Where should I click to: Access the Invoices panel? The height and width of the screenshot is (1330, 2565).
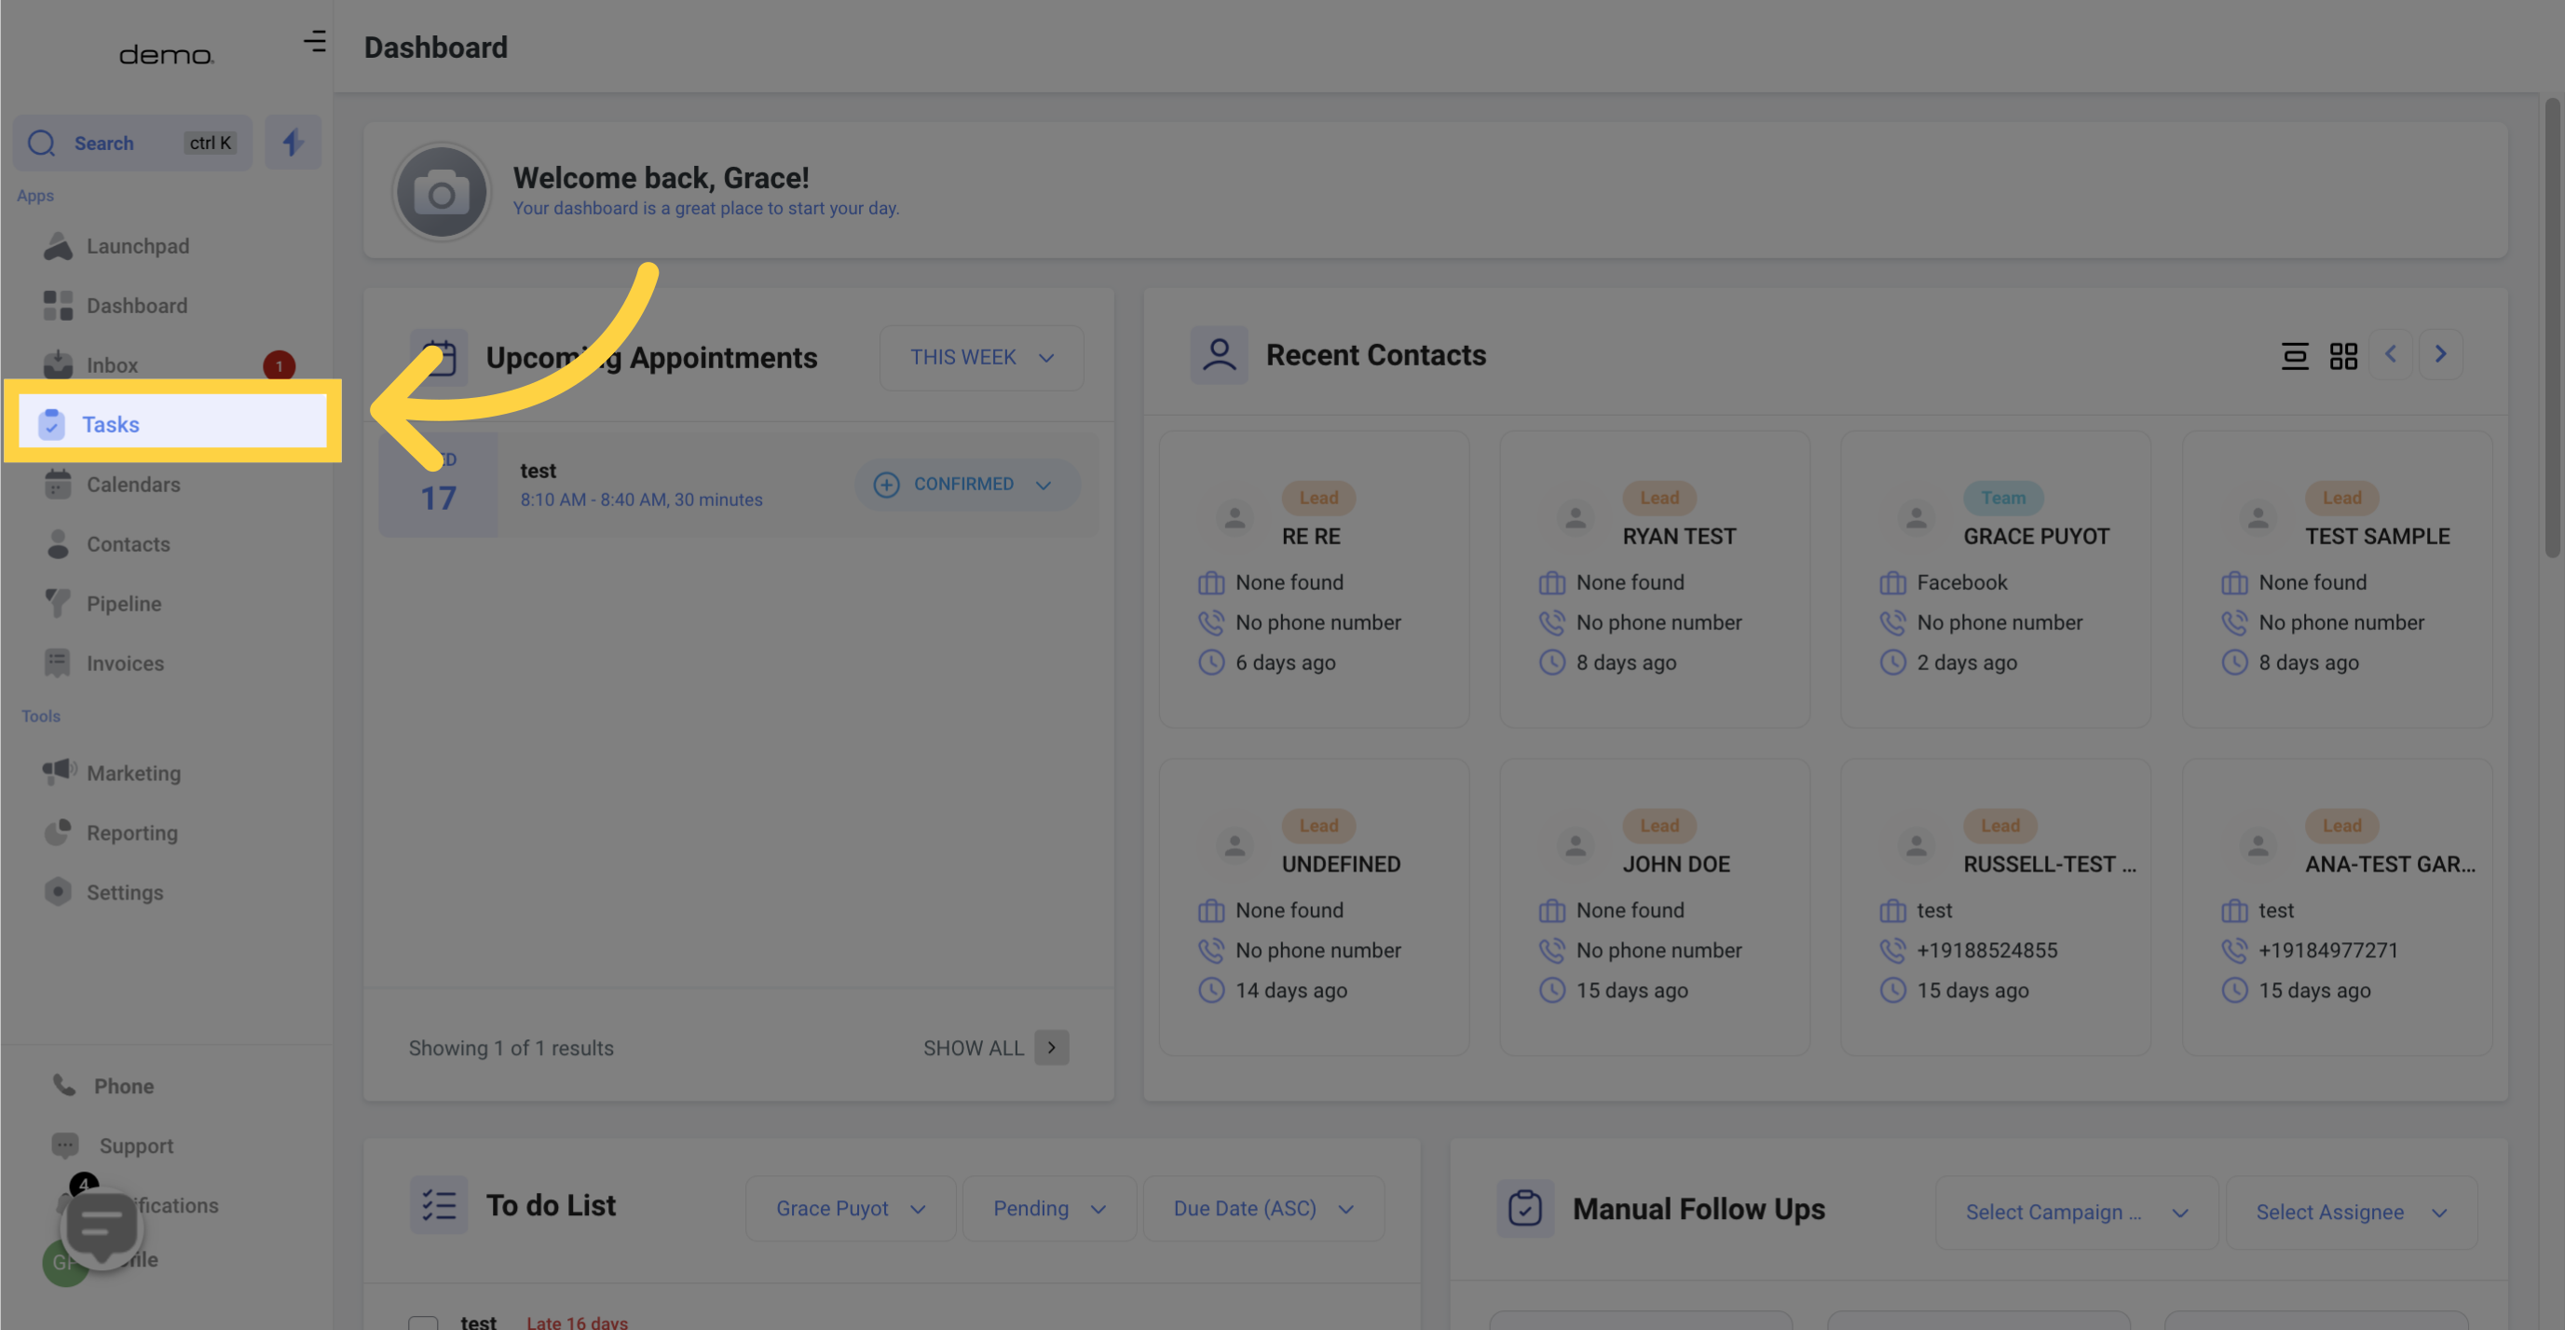(x=124, y=664)
